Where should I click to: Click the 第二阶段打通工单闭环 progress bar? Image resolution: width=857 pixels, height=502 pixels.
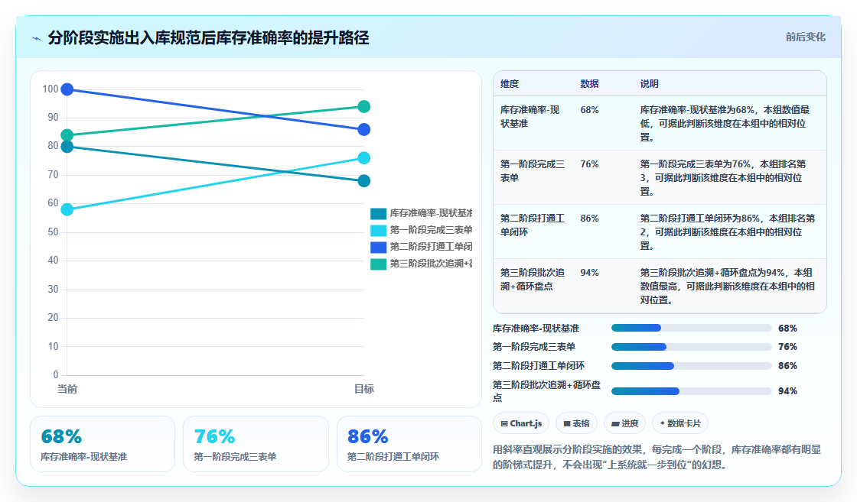(x=692, y=366)
